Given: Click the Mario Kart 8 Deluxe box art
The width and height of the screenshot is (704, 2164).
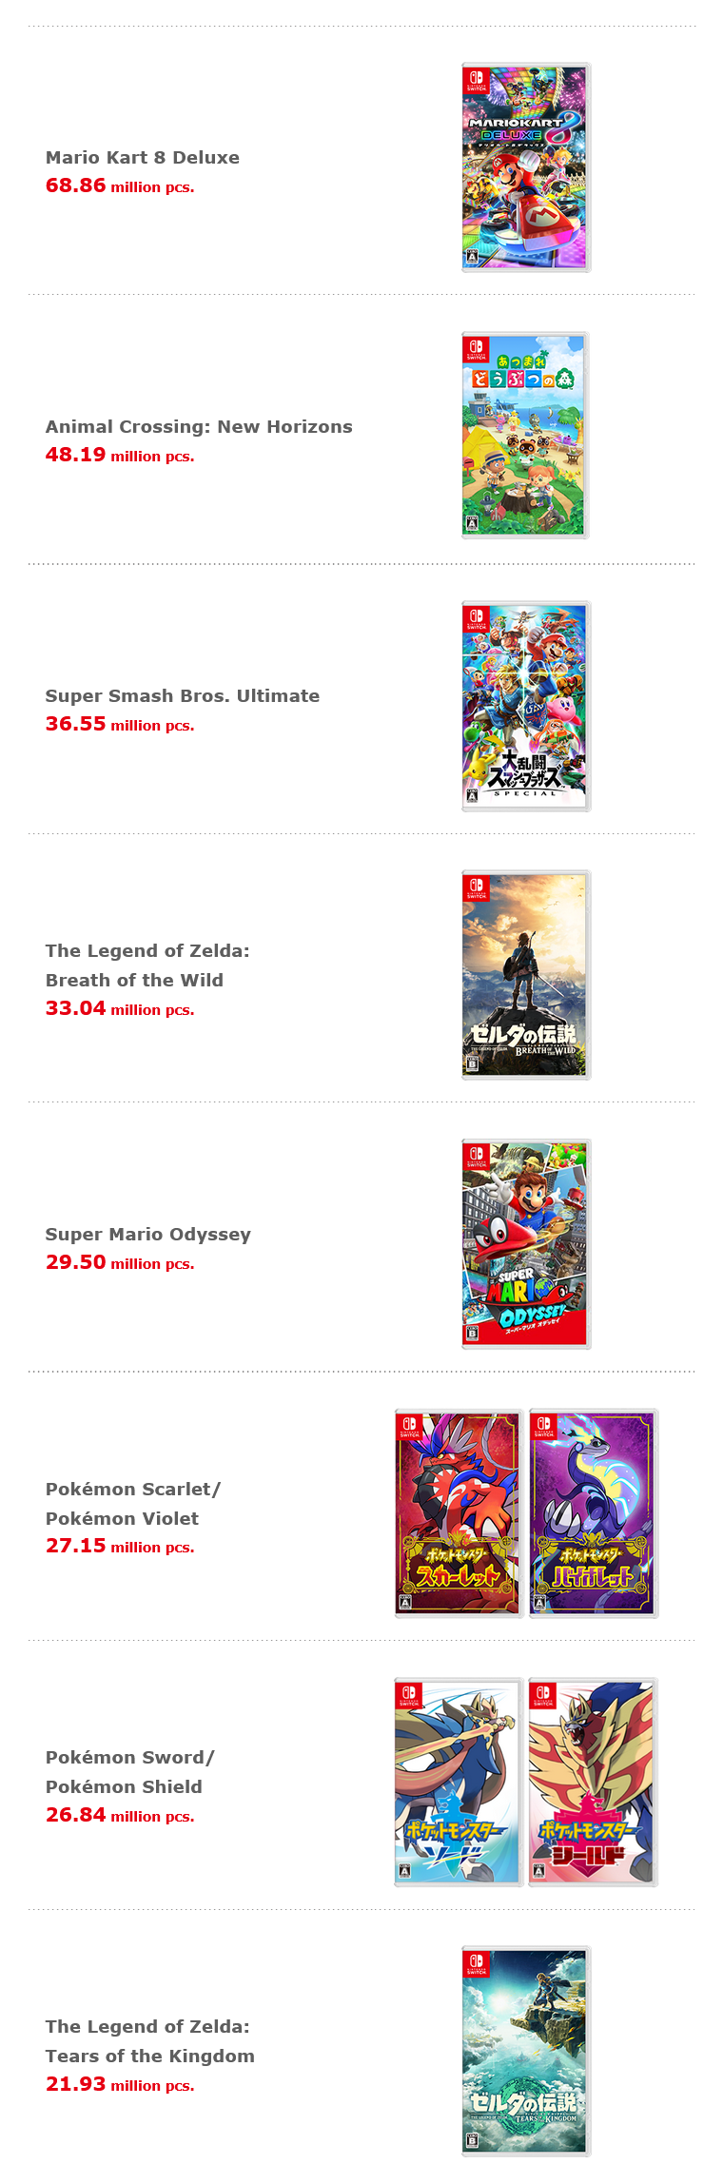Looking at the screenshot, I should [526, 167].
